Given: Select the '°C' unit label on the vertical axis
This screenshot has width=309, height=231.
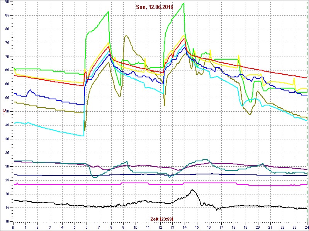Looking at the screenshot, I should tap(3, 112).
